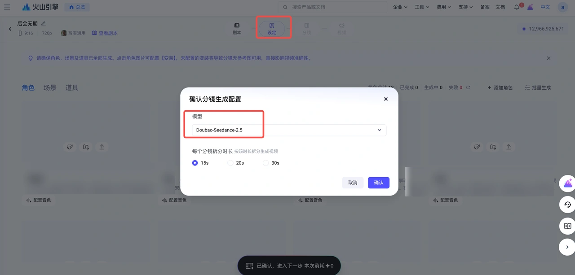Click the 后会无期 project title
Image resolution: width=575 pixels, height=275 pixels.
pos(27,24)
